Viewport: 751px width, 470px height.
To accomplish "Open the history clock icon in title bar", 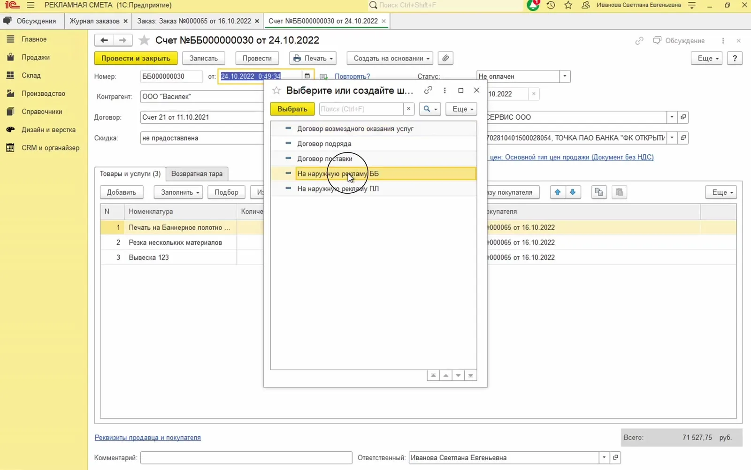I will [x=551, y=5].
